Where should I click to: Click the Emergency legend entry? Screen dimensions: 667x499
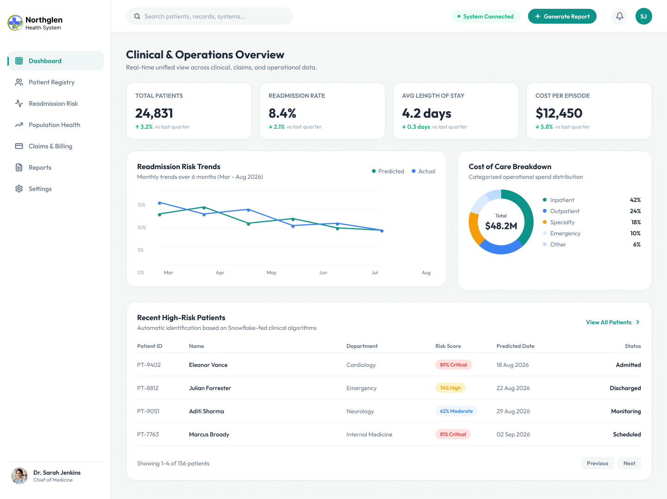592,233
